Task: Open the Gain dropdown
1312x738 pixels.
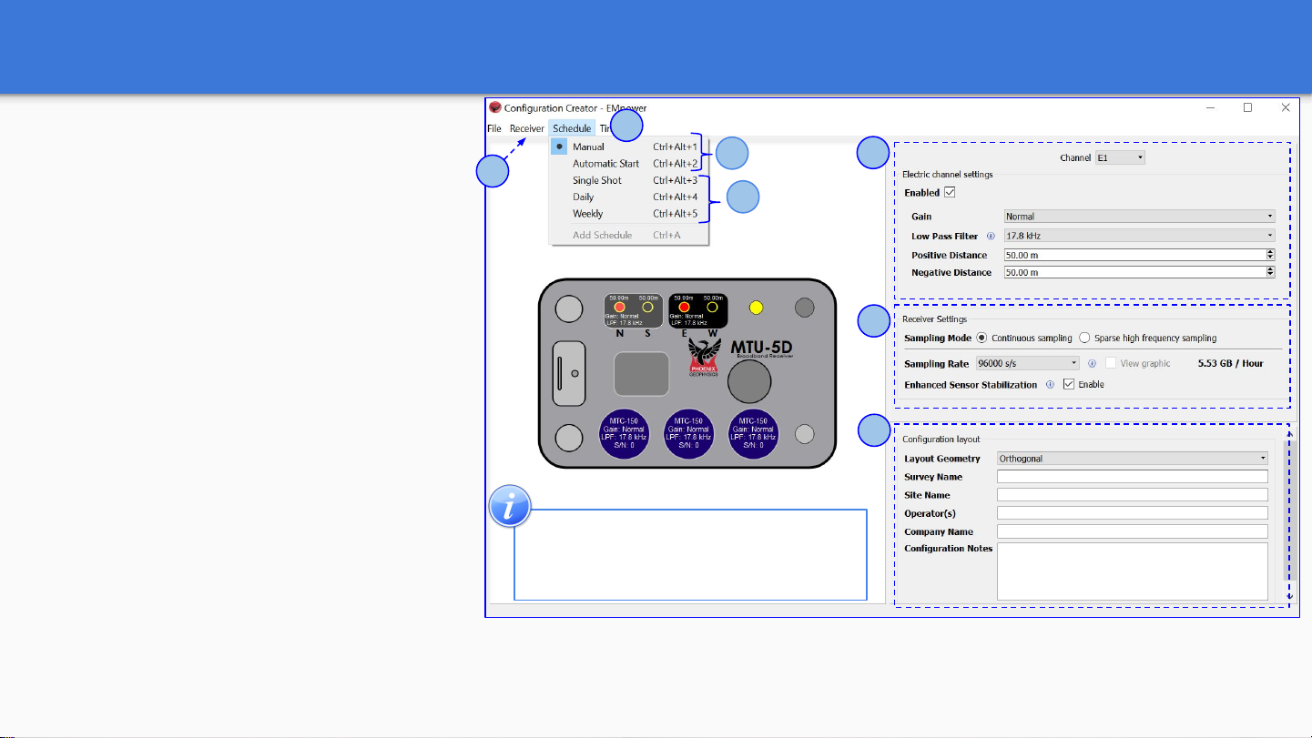Action: [x=1139, y=217]
